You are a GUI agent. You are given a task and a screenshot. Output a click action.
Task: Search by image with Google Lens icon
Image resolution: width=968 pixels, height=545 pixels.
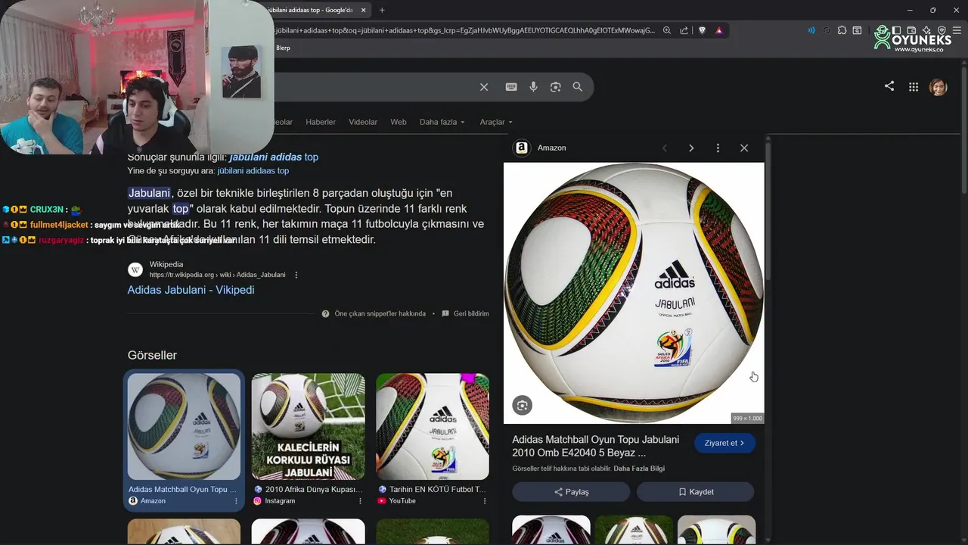click(x=556, y=87)
